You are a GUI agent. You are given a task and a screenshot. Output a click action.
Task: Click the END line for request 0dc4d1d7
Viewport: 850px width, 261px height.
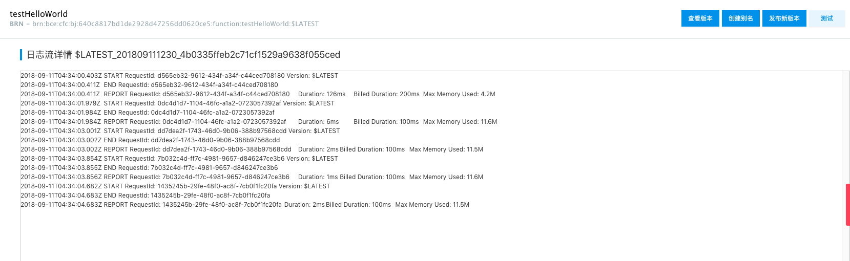(148, 113)
